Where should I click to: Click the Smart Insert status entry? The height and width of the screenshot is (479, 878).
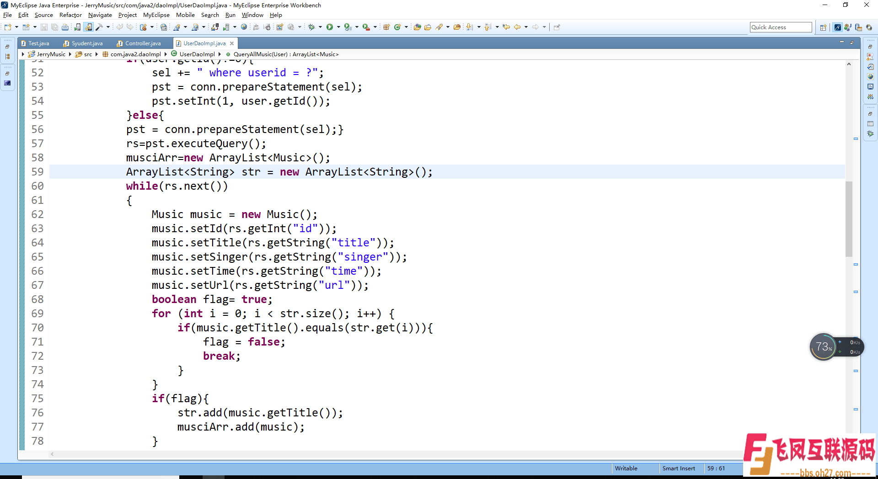pos(679,468)
